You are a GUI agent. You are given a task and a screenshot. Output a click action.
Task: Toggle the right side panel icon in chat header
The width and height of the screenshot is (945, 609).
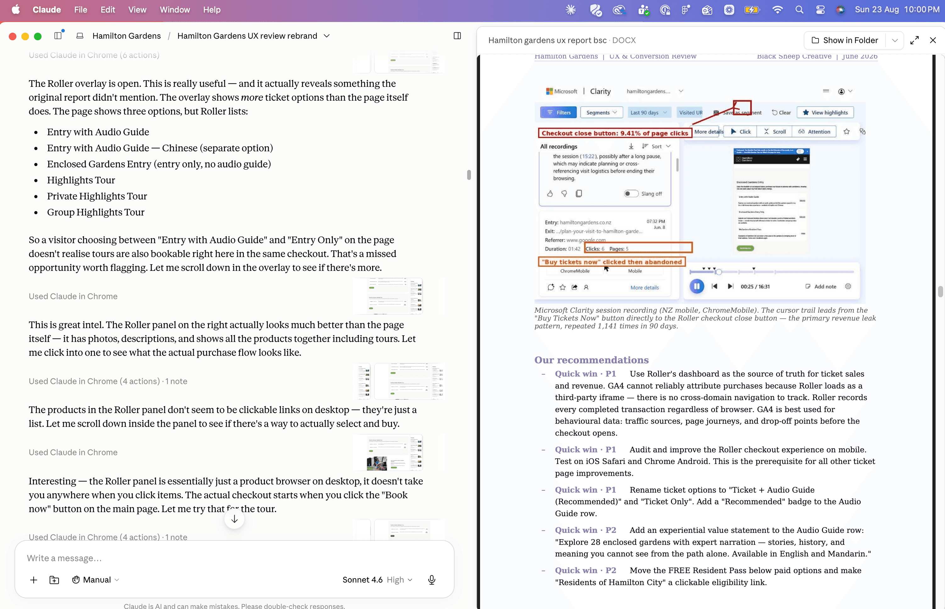tap(457, 36)
